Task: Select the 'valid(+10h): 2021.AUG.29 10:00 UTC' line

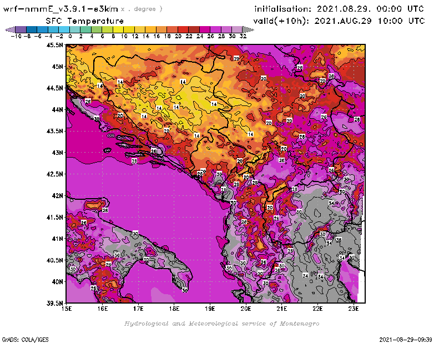Action: [339, 21]
